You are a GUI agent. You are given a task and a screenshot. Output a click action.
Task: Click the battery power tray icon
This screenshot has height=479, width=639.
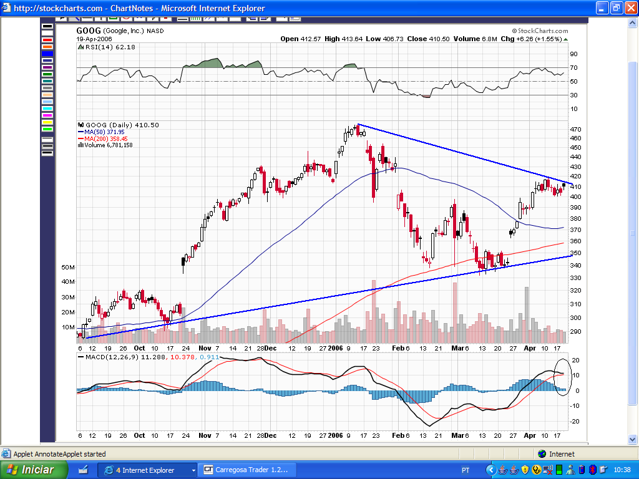582,470
